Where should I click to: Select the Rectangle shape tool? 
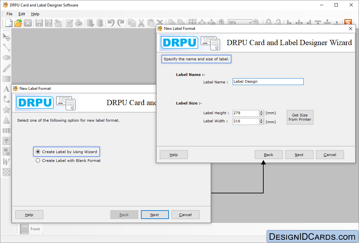click(x=7, y=79)
